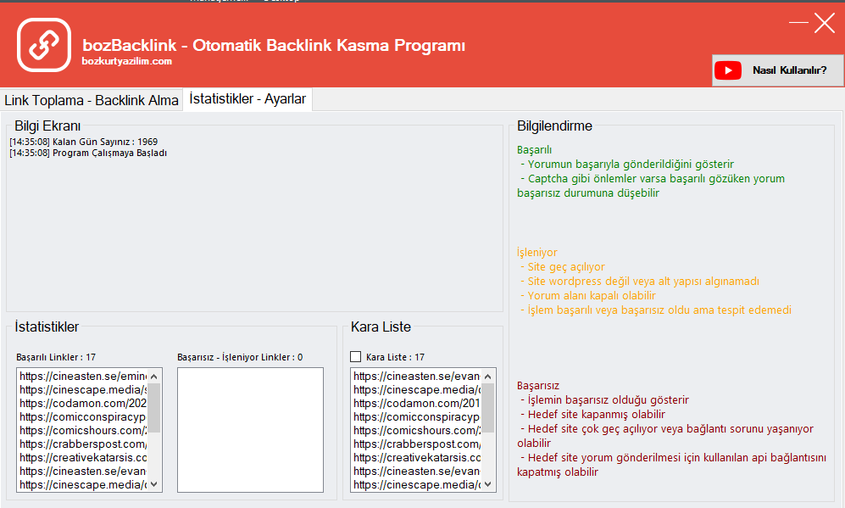The image size is (845, 508).
Task: Close the bozBacklink window
Action: (x=825, y=23)
